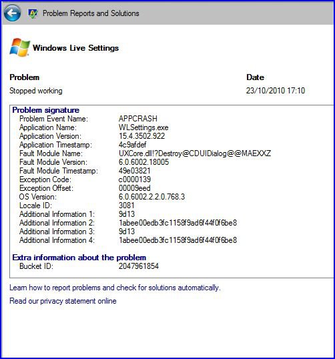
Task: Select the Additional Information 2 hash value
Action: [x=178, y=223]
